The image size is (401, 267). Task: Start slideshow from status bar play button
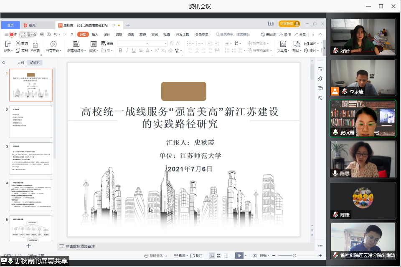pyautogui.click(x=239, y=255)
